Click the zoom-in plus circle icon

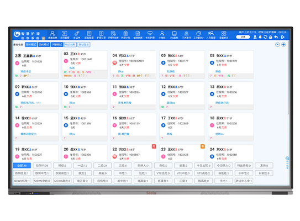coord(283,45)
